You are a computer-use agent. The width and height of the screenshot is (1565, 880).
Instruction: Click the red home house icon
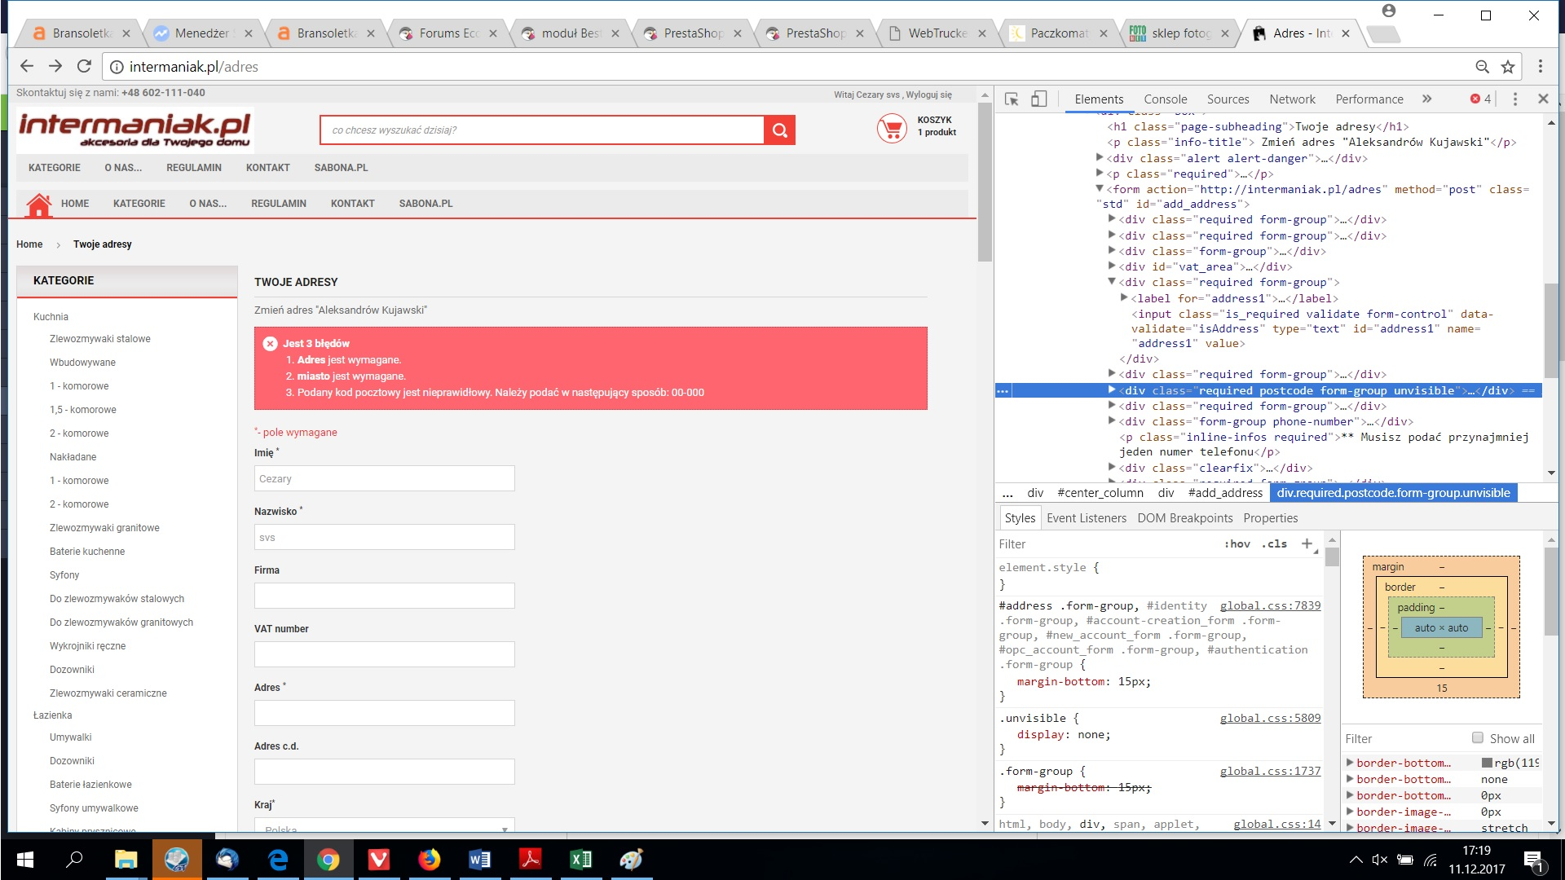pos(38,205)
